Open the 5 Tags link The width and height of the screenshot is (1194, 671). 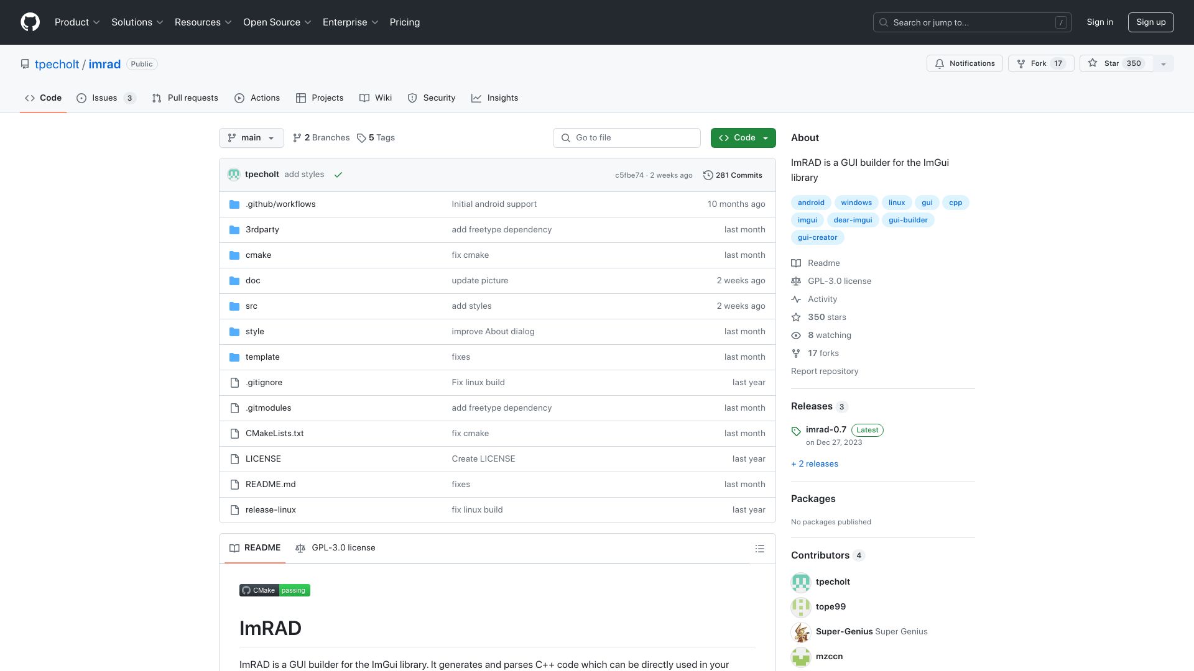376,138
